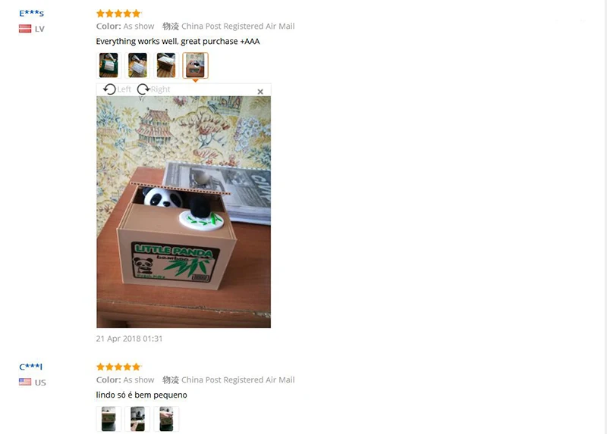Screen dimensions: 607x434
Task: Click the Latvia flag icon
Action: [25, 29]
